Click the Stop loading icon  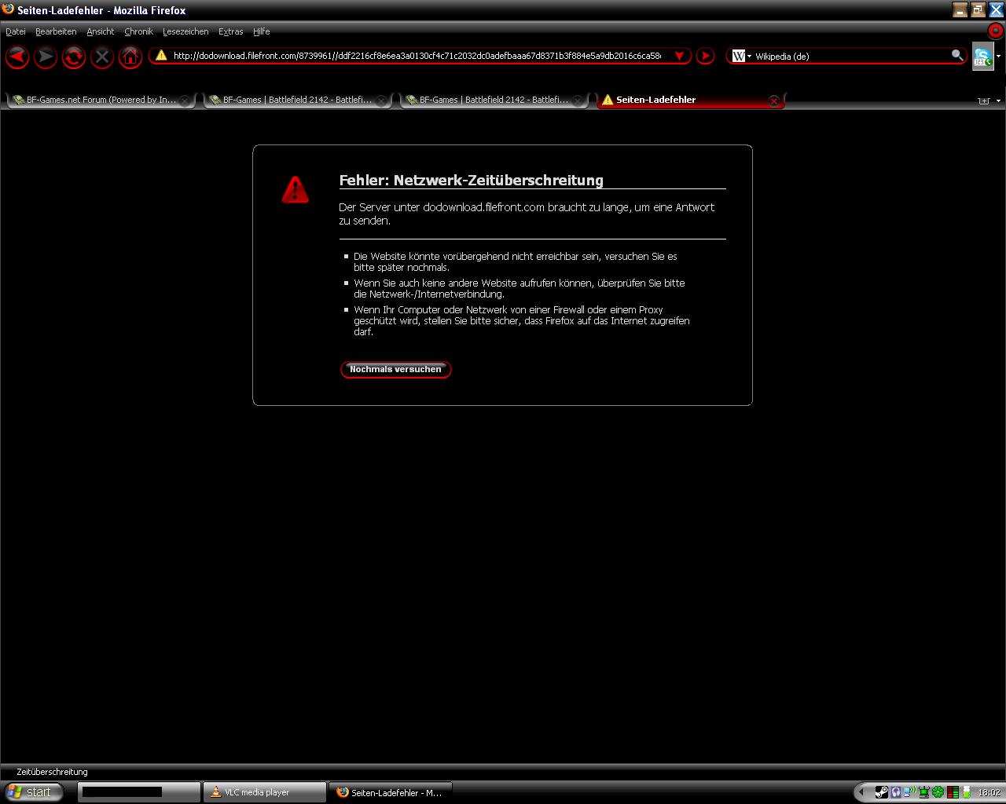tap(102, 57)
